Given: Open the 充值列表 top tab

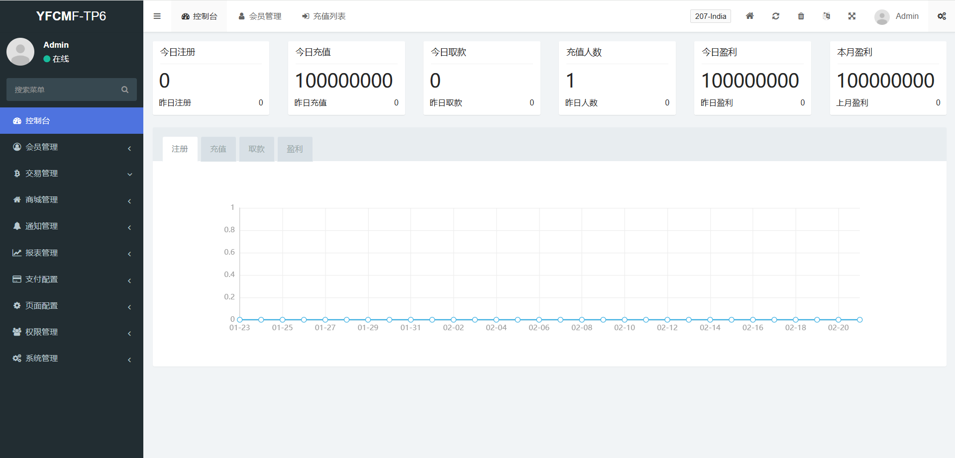Looking at the screenshot, I should (324, 16).
